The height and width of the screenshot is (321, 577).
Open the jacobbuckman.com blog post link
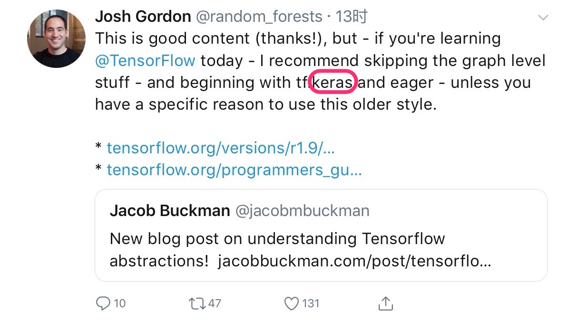pyautogui.click(x=354, y=261)
